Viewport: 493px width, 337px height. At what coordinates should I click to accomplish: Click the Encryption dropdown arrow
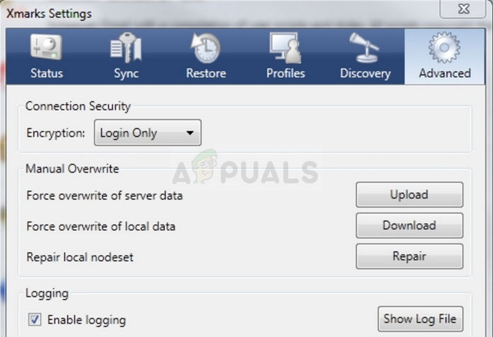(x=190, y=132)
